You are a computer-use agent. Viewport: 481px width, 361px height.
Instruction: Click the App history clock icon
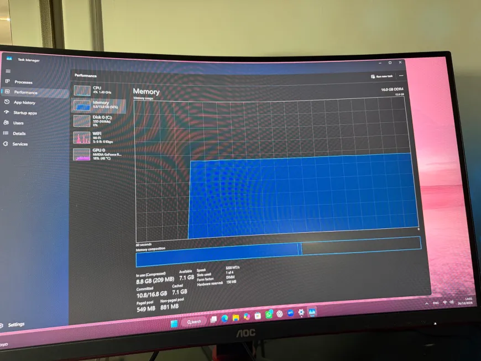pos(7,102)
